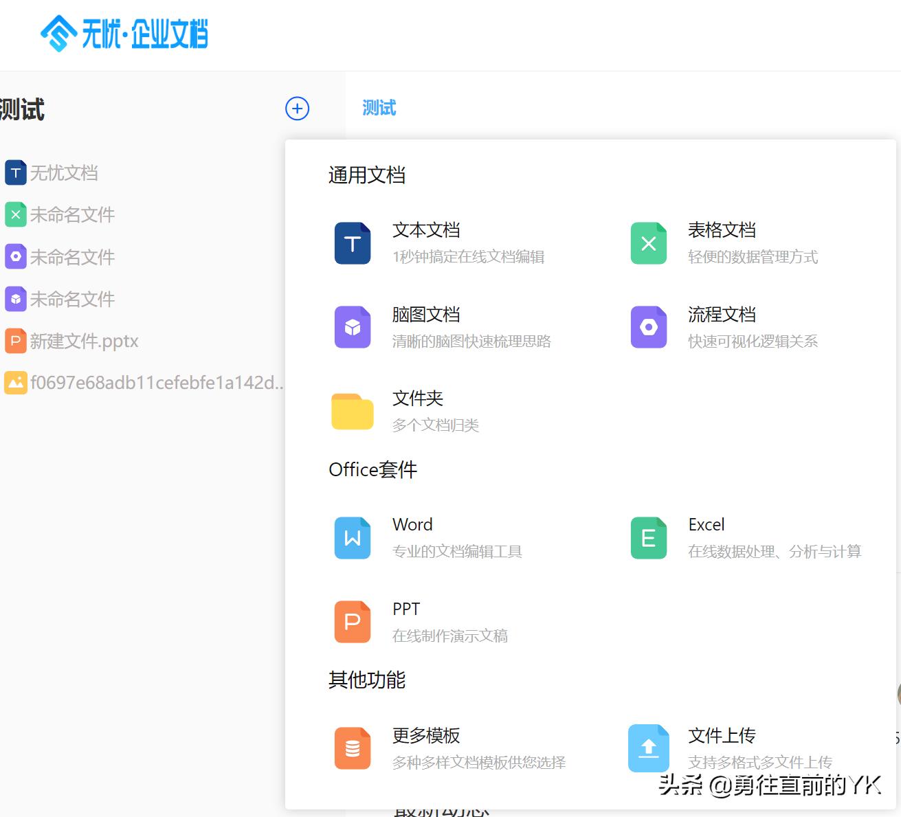Open 无忧文档 in the file list

tap(64, 172)
